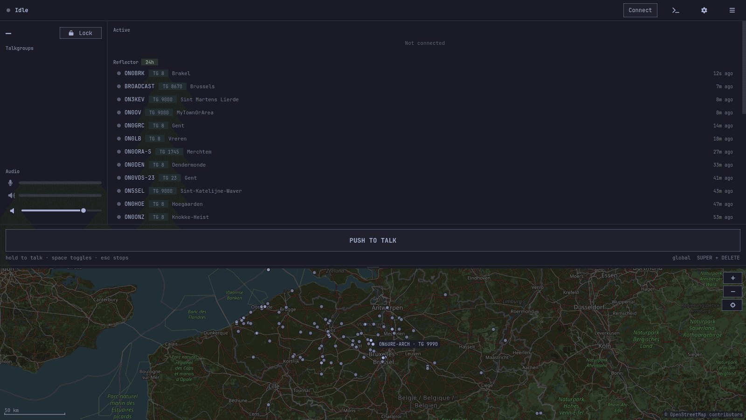Click the speaker volume icon
The width and height of the screenshot is (746, 420).
click(12, 211)
